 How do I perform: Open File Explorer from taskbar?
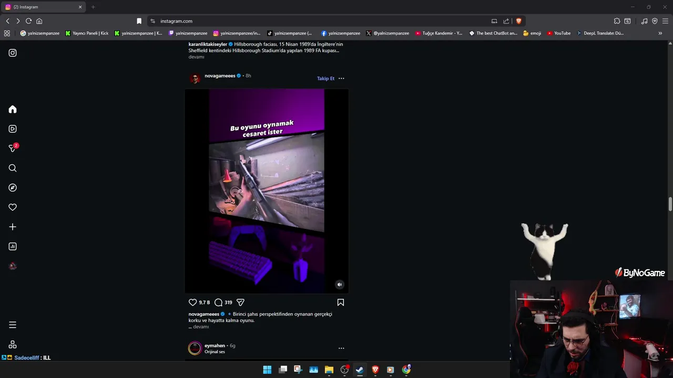coord(329,370)
